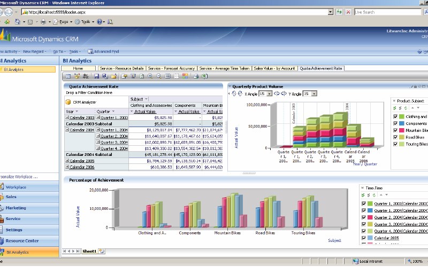428x267 pixels.
Task: Uncheck the Road Bikes legend checkbox
Action: tap(395, 137)
